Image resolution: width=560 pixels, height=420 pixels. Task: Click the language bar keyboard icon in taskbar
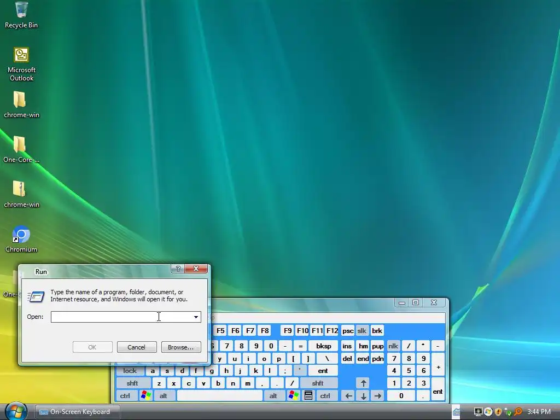(457, 412)
